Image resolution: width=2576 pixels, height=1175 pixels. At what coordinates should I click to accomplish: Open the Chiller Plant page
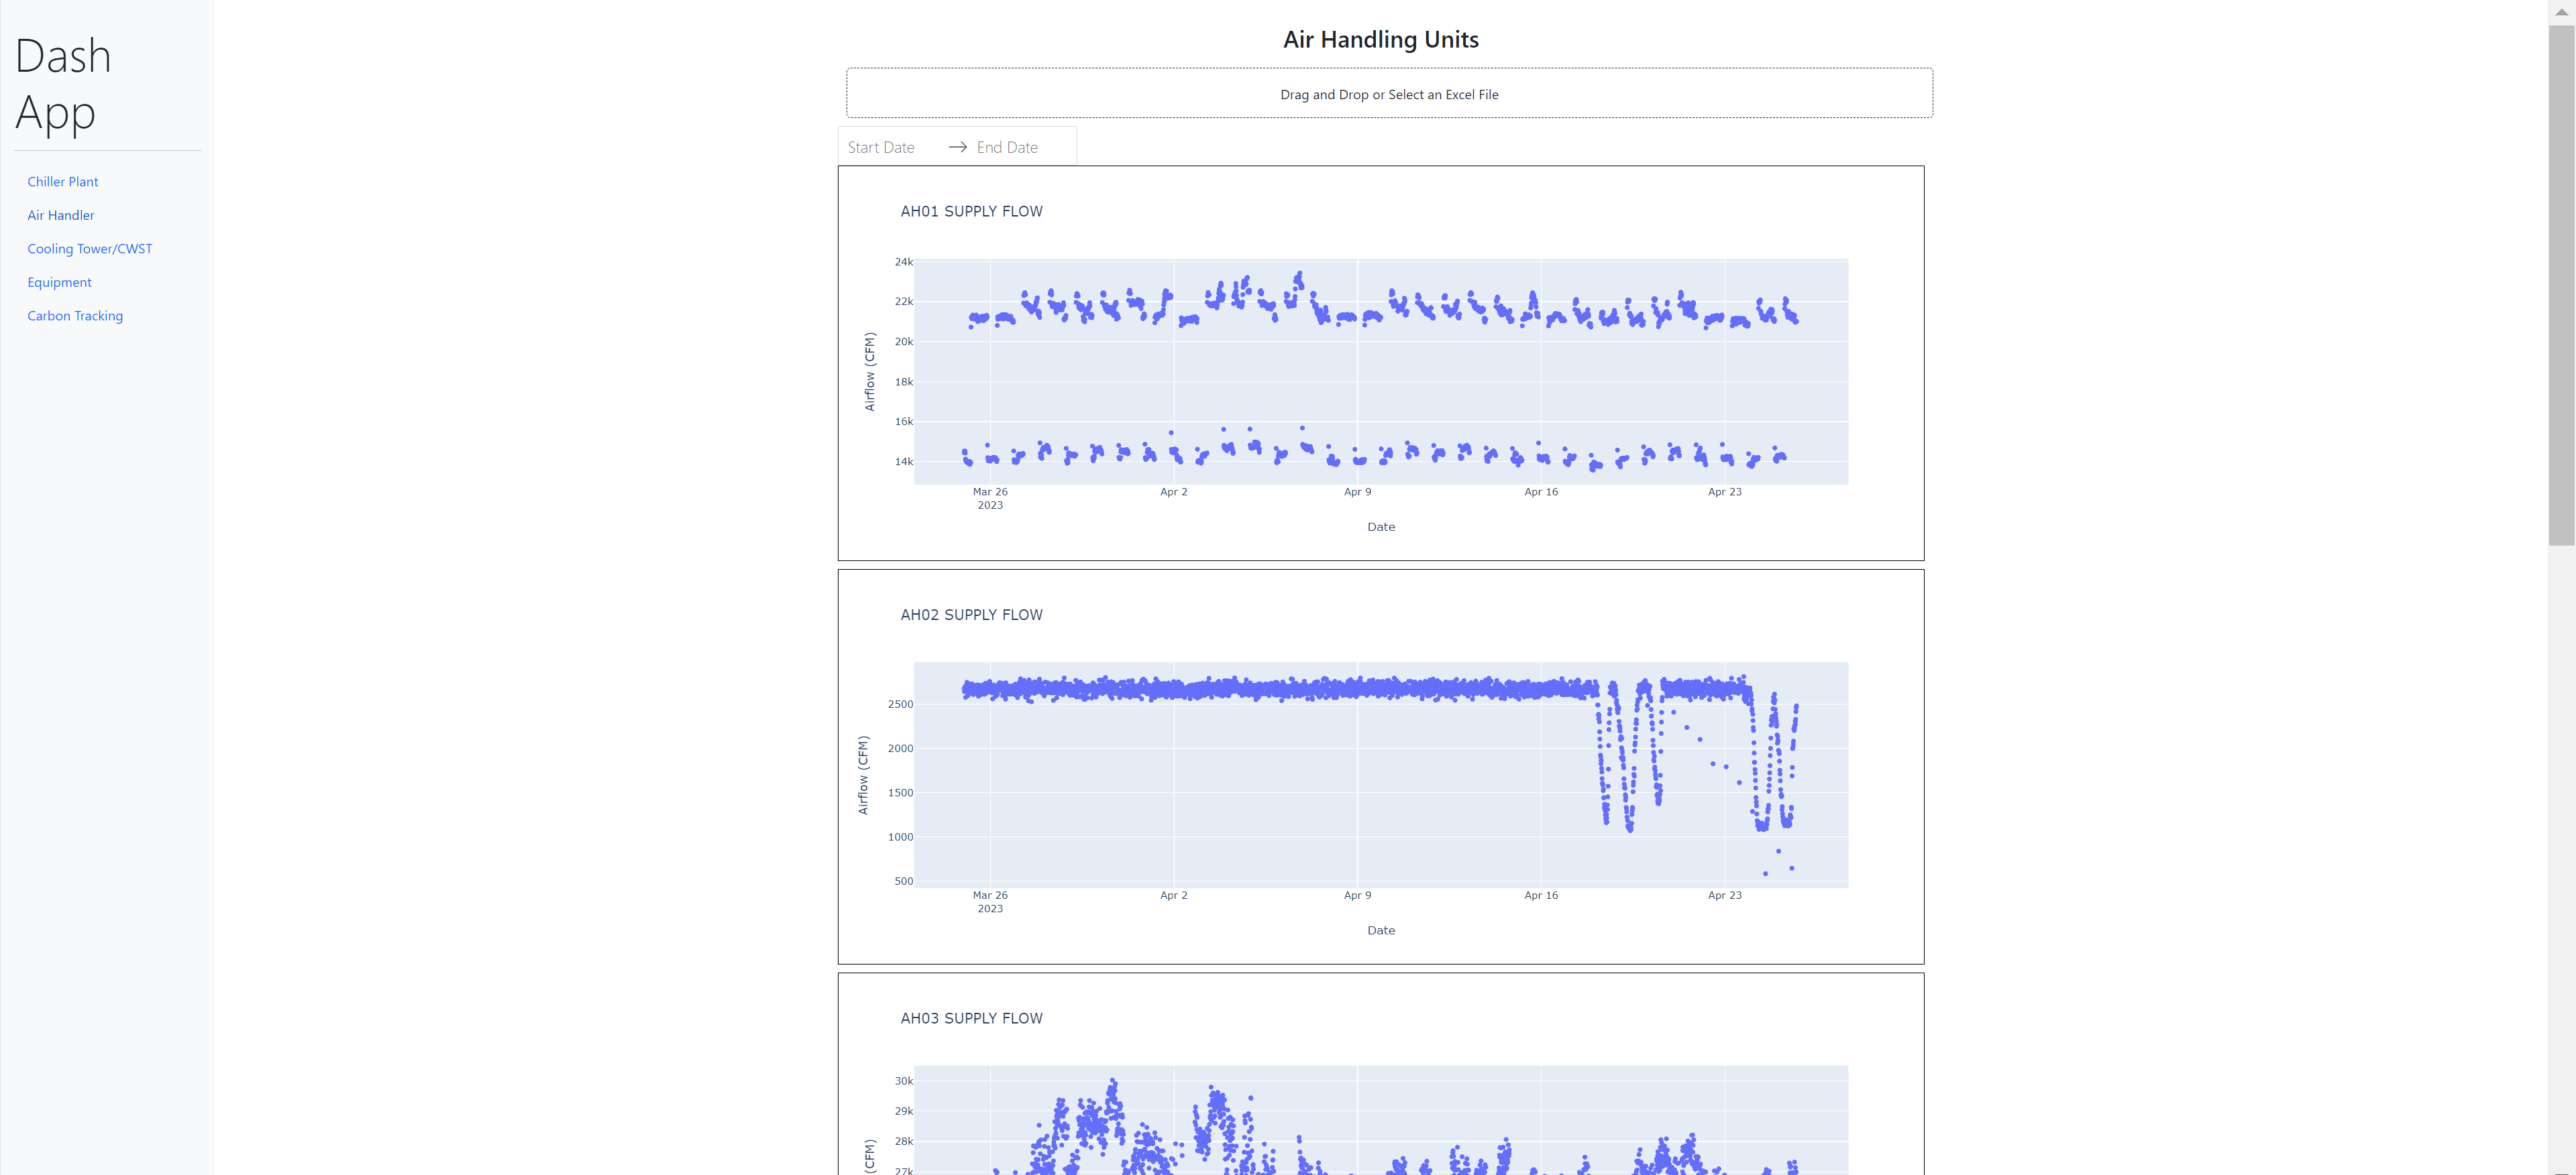[x=62, y=181]
